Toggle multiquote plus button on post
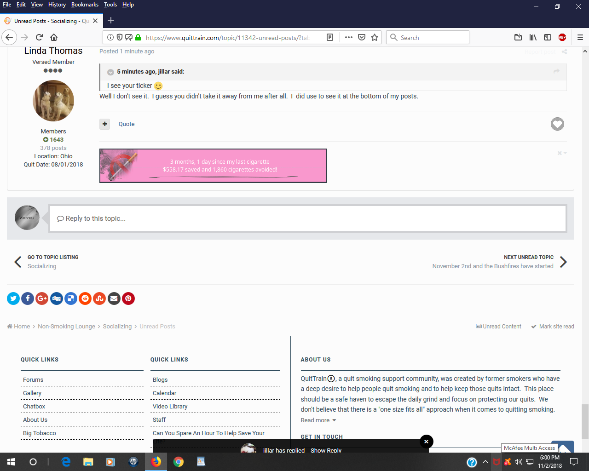Screen dimensions: 589x471 pyautogui.click(x=105, y=124)
